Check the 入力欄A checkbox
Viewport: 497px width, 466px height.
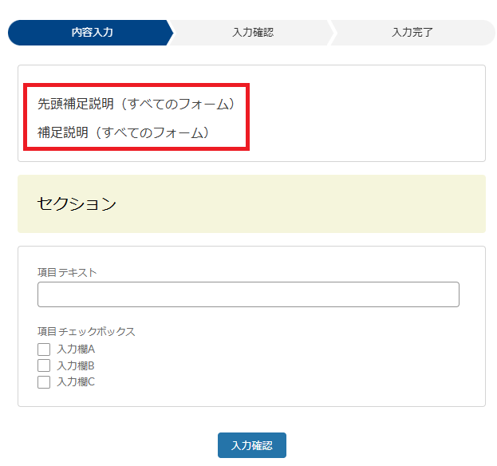tap(44, 349)
